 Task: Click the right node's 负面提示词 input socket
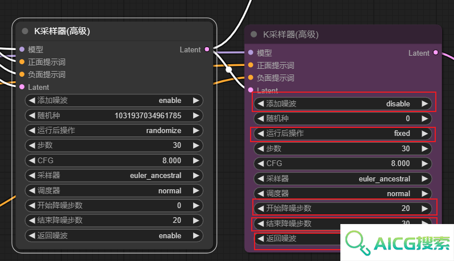pos(251,78)
